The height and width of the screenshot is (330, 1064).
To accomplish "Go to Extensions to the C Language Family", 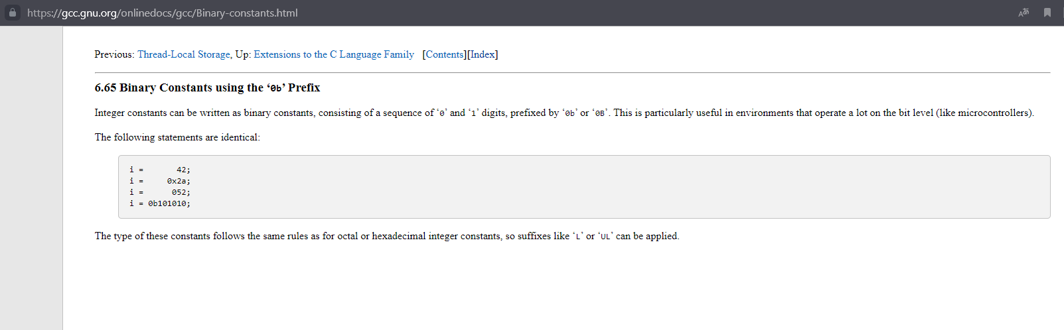I will pyautogui.click(x=334, y=54).
